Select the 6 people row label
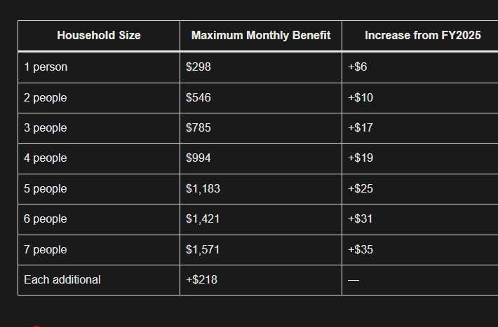This screenshot has width=498, height=327. click(46, 219)
